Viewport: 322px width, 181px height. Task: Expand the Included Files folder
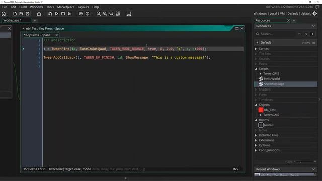click(256, 135)
